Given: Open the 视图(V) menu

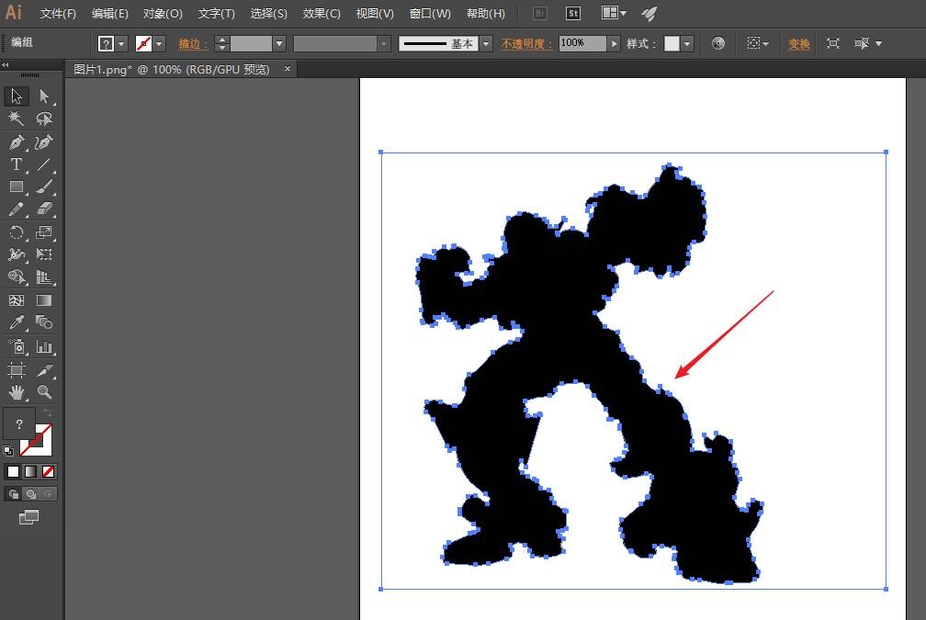Looking at the screenshot, I should [375, 14].
